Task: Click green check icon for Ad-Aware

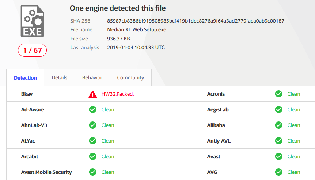Action: coord(92,109)
